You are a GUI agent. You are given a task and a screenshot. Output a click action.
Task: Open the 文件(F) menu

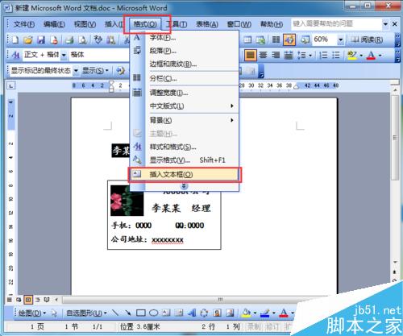24,24
